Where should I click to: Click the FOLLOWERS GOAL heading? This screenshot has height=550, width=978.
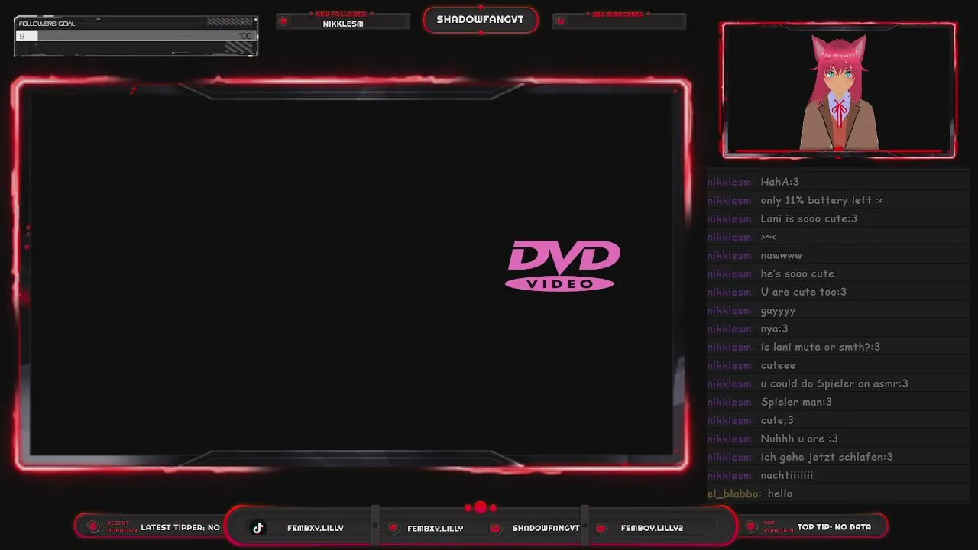coord(47,24)
